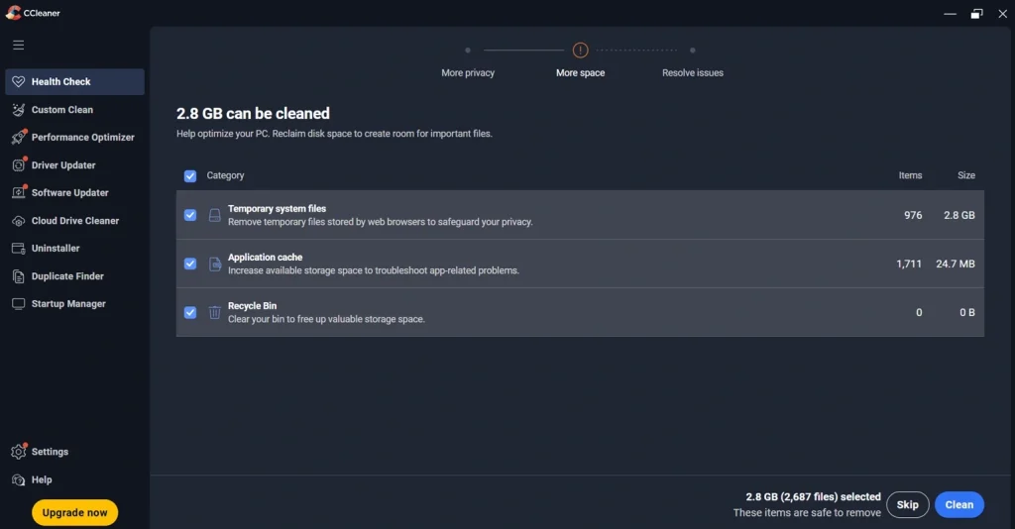Click the Recycle Bin title
1015x529 pixels.
coord(252,305)
